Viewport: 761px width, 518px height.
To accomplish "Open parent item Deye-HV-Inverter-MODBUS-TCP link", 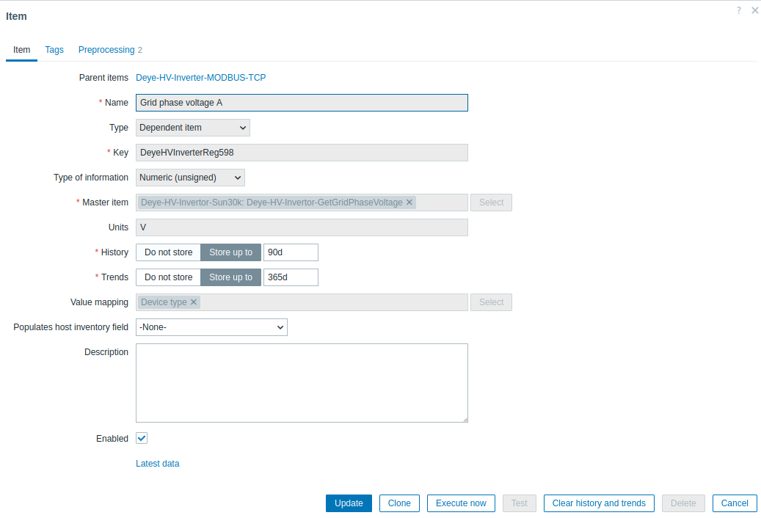I will click(x=200, y=78).
